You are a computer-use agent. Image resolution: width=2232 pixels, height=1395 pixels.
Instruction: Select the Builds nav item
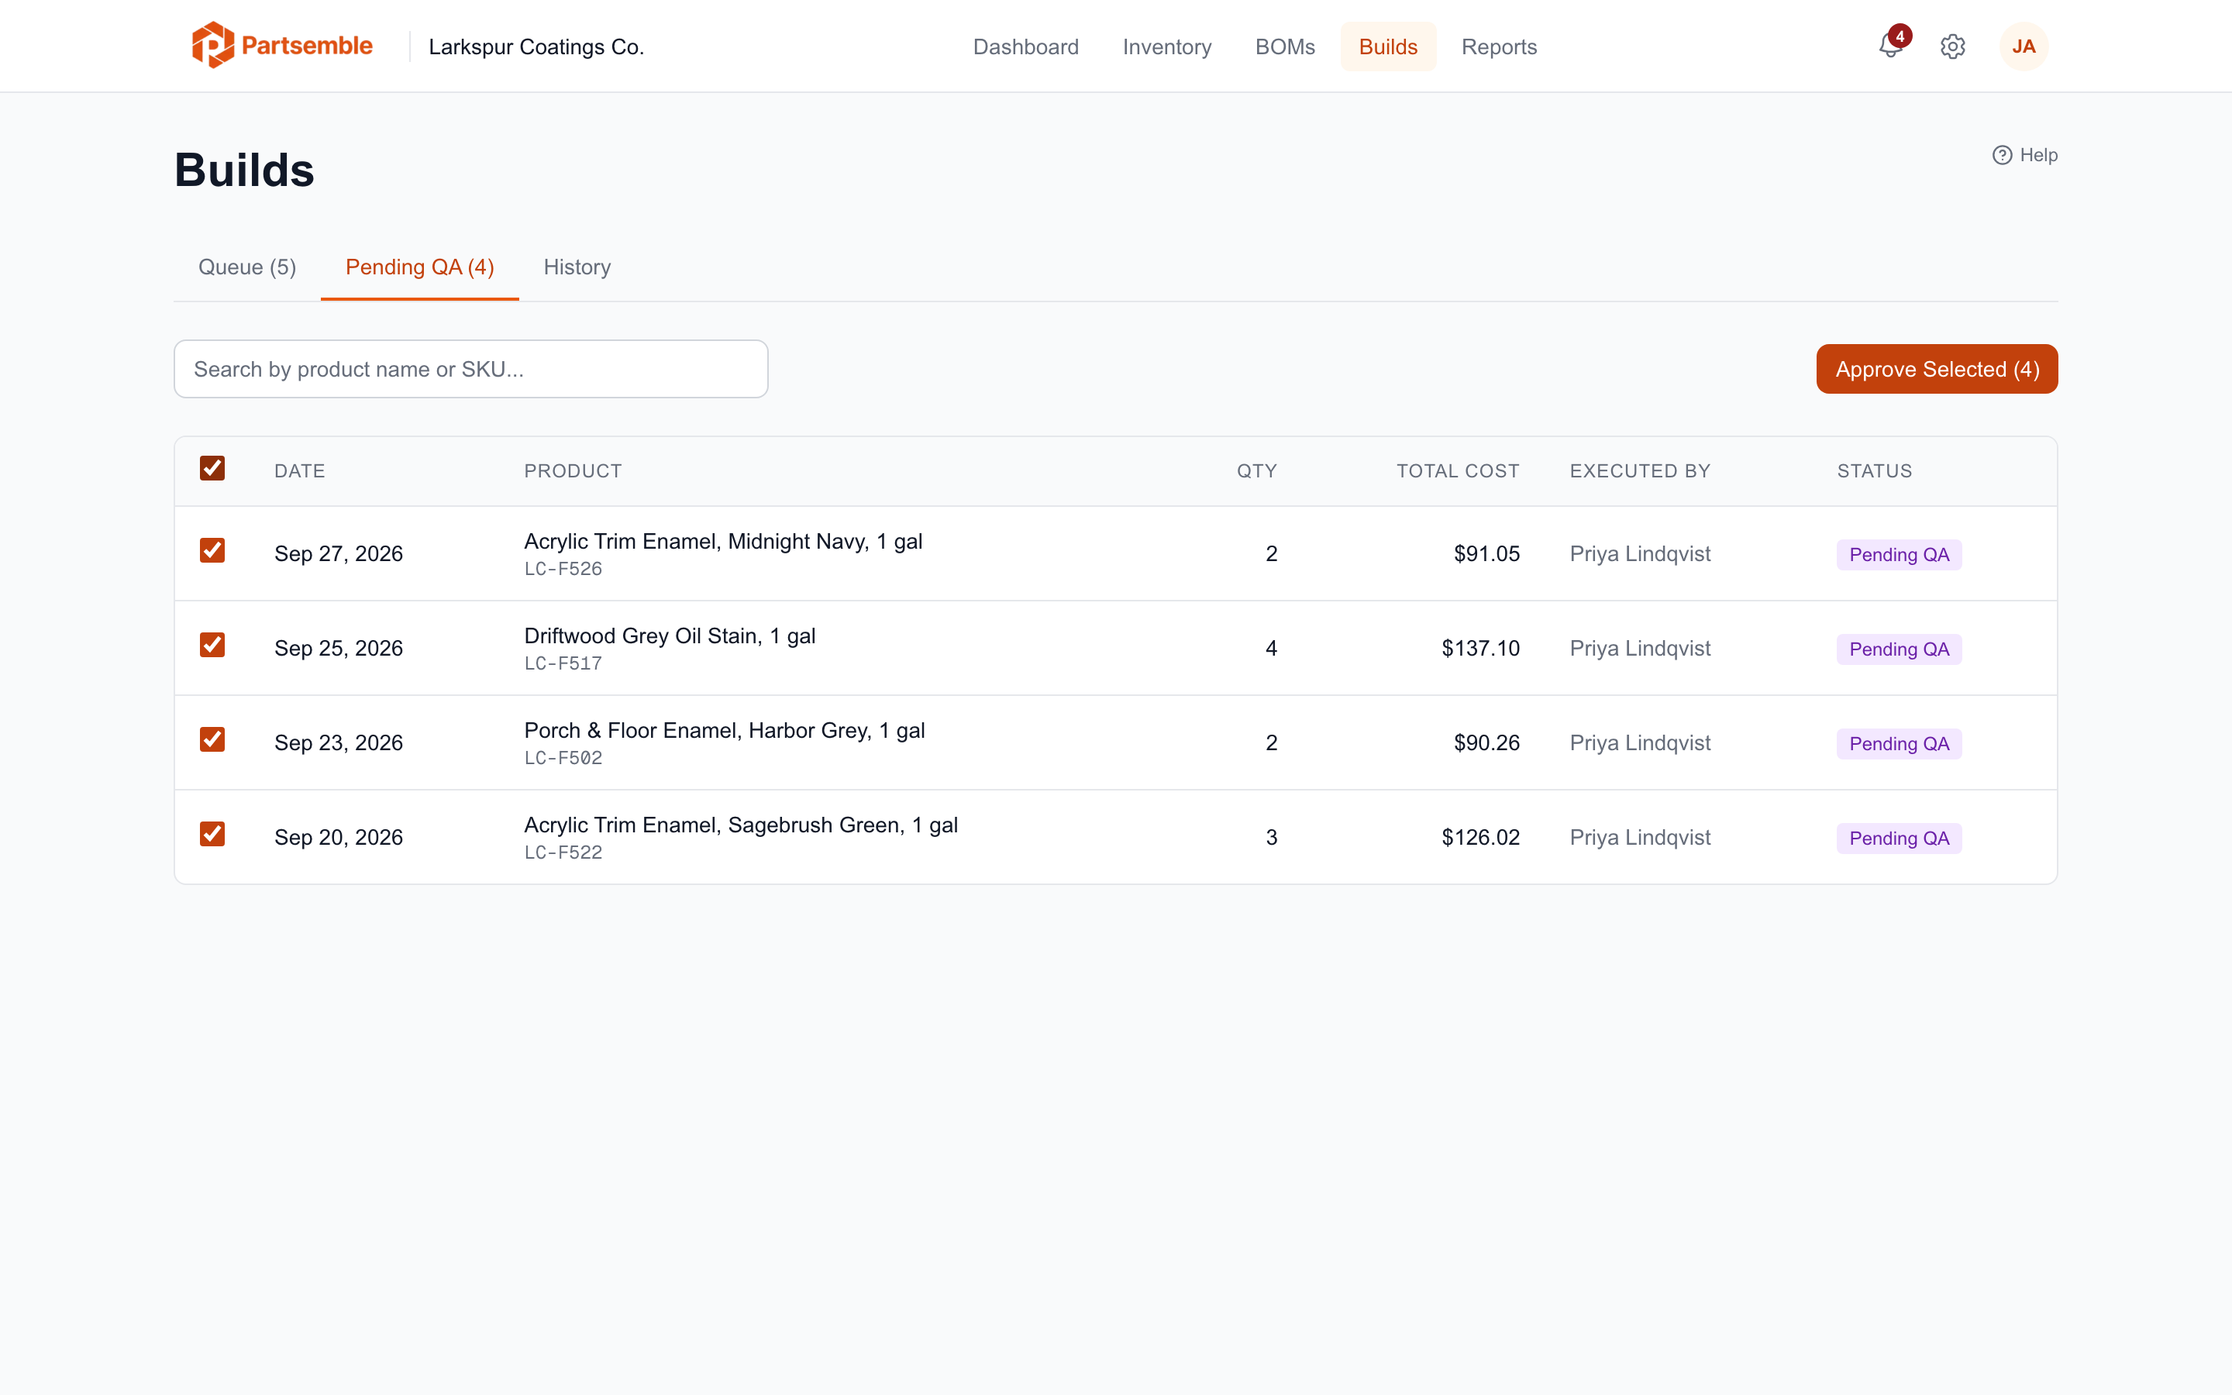click(1388, 46)
